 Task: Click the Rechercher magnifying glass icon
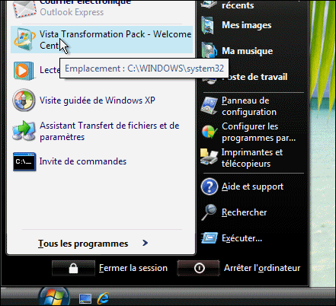[x=209, y=212]
